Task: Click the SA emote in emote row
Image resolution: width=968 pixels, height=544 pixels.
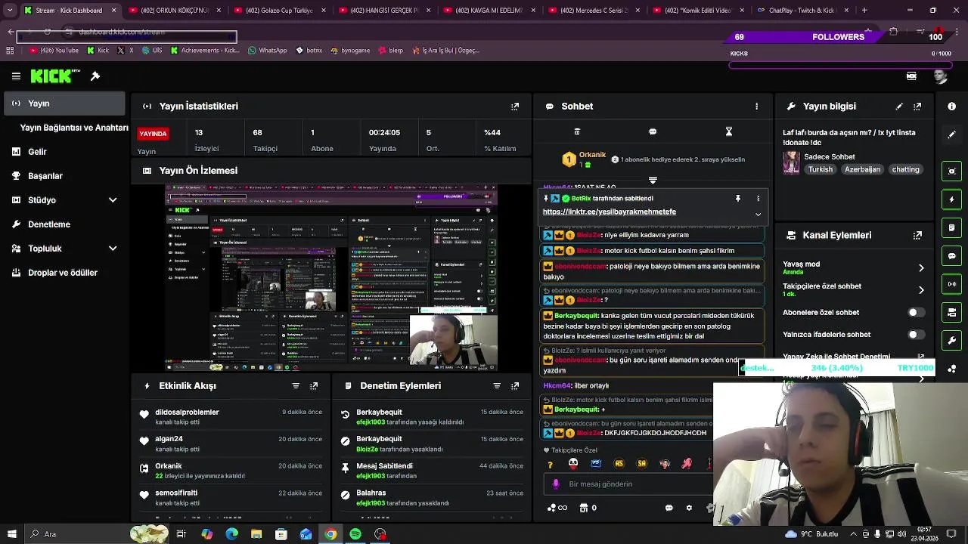Action: 642,464
